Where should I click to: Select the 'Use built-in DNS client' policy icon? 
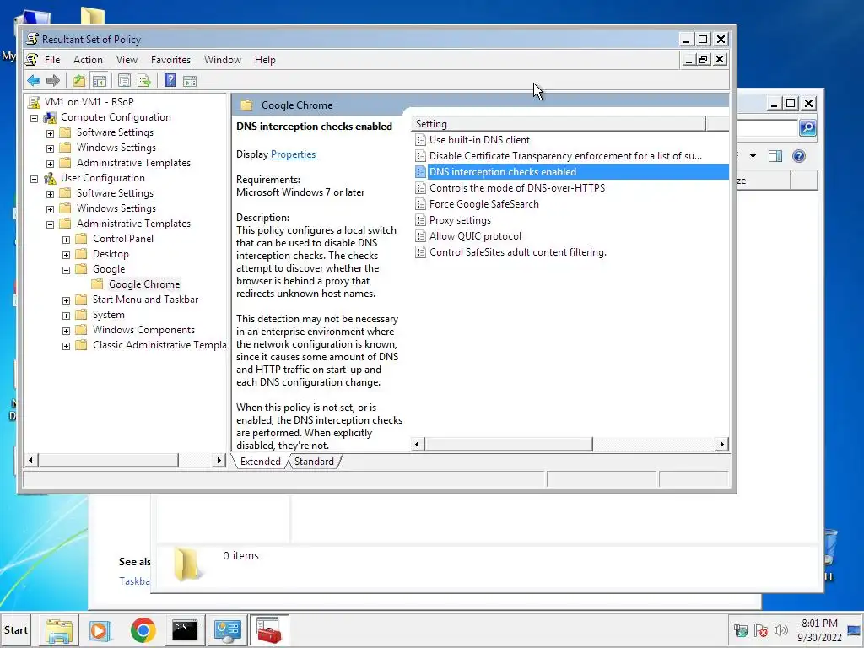pyautogui.click(x=420, y=140)
